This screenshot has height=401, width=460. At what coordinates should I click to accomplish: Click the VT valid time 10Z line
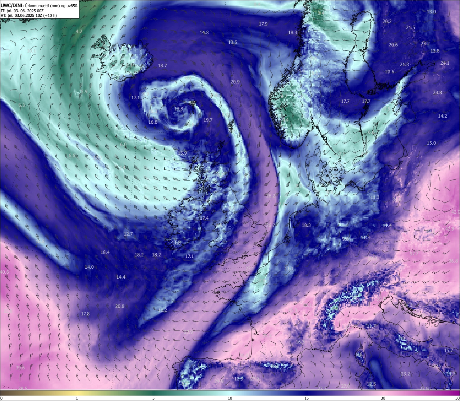28,15
